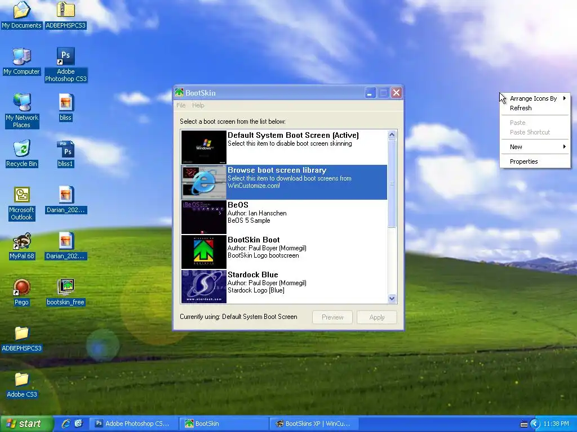Select the My Computer desktop icon

22,61
